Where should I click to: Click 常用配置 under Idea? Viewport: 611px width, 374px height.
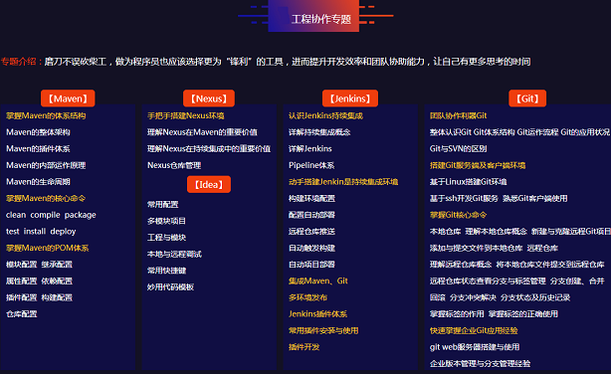tap(162, 205)
